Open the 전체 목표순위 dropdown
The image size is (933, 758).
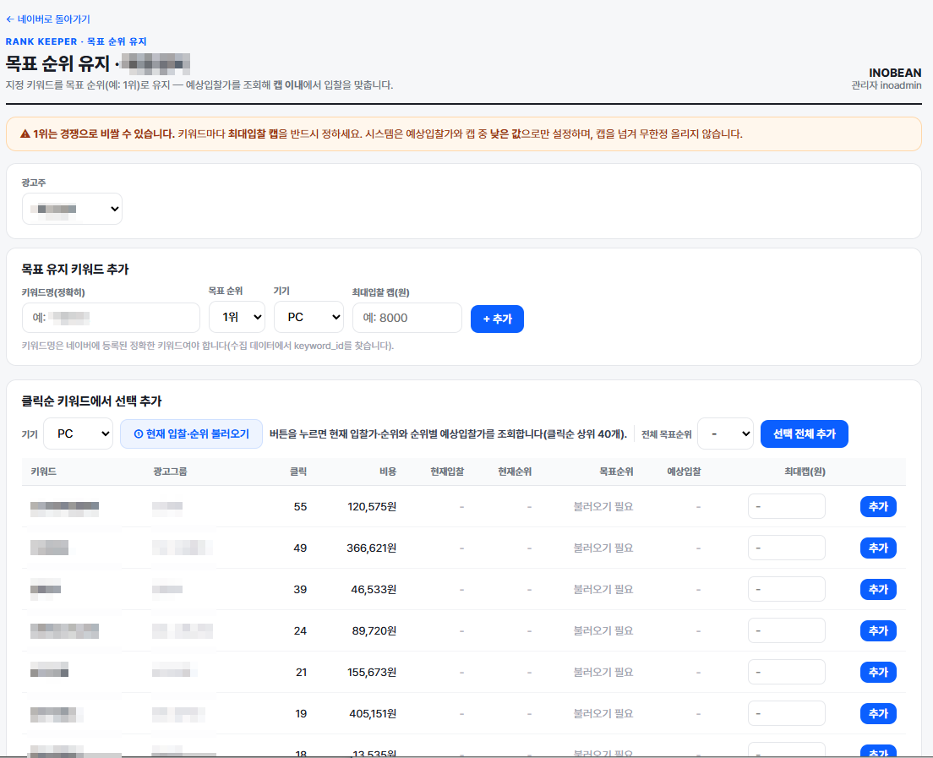point(725,434)
